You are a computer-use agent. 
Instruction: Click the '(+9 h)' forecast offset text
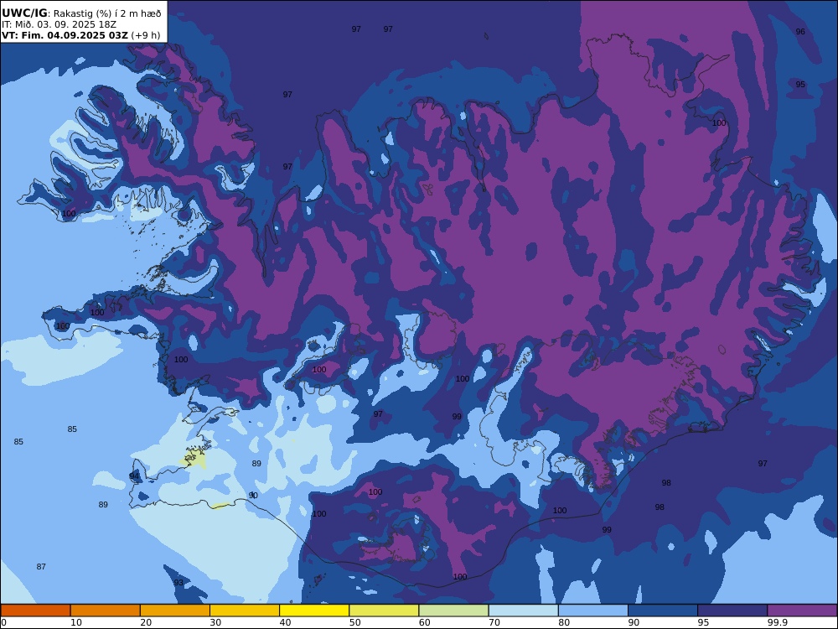(x=145, y=35)
